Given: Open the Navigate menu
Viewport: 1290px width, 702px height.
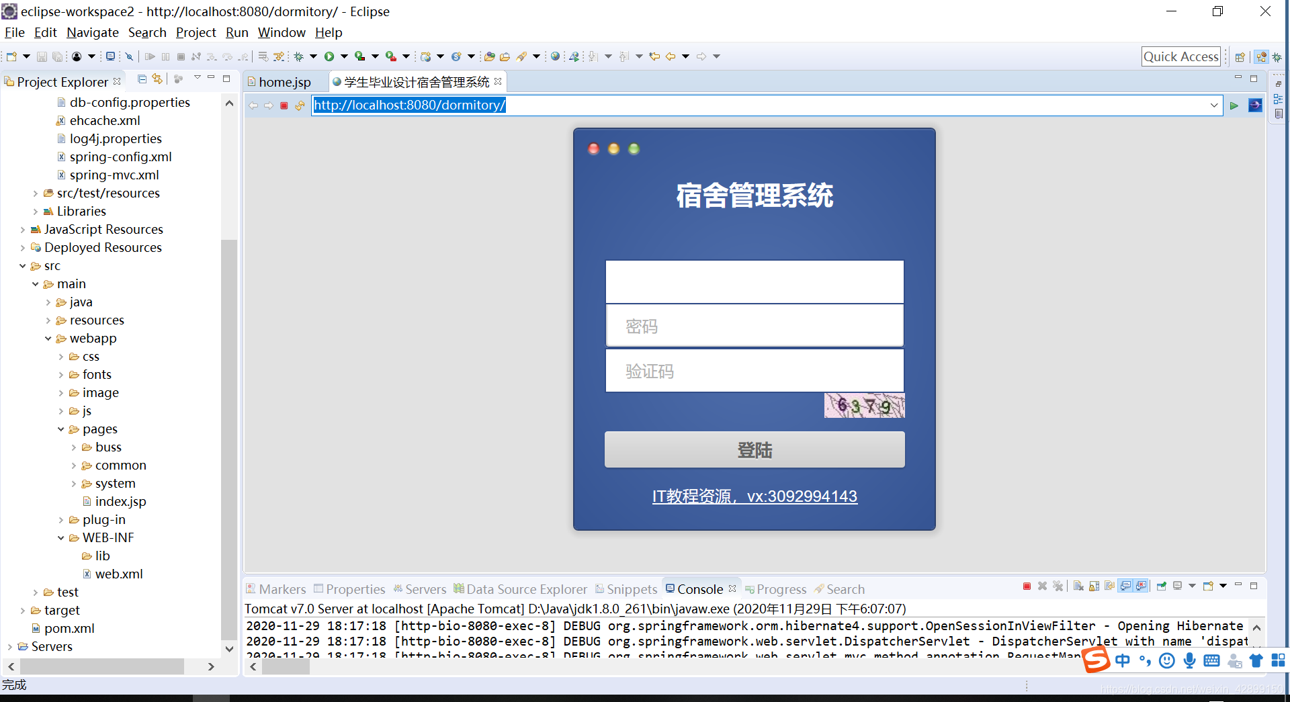Looking at the screenshot, I should click(93, 32).
